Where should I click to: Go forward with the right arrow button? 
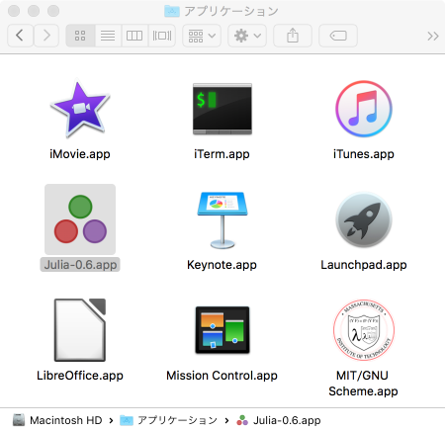[46, 36]
